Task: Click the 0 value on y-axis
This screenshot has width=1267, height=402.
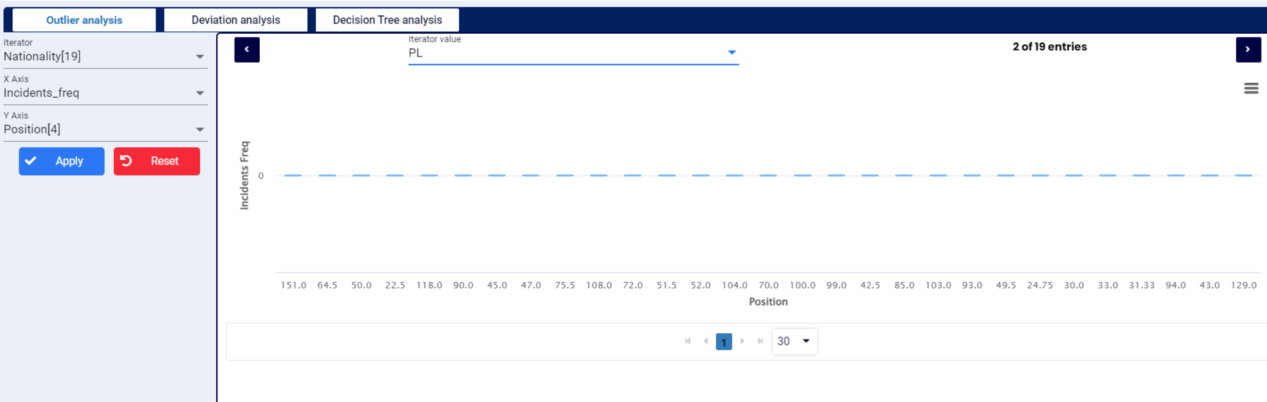Action: click(261, 176)
